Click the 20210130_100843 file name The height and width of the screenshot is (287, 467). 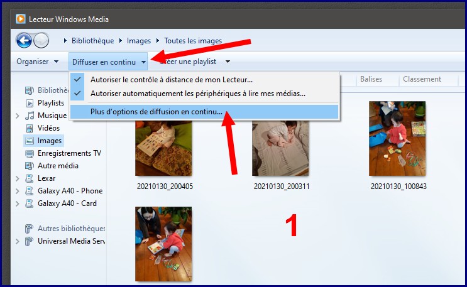click(x=398, y=187)
